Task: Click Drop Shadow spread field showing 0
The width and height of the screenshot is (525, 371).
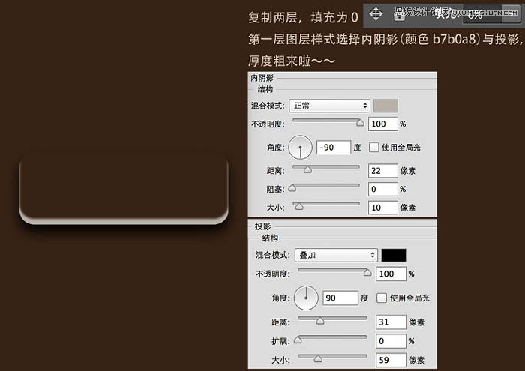Action: click(x=391, y=341)
